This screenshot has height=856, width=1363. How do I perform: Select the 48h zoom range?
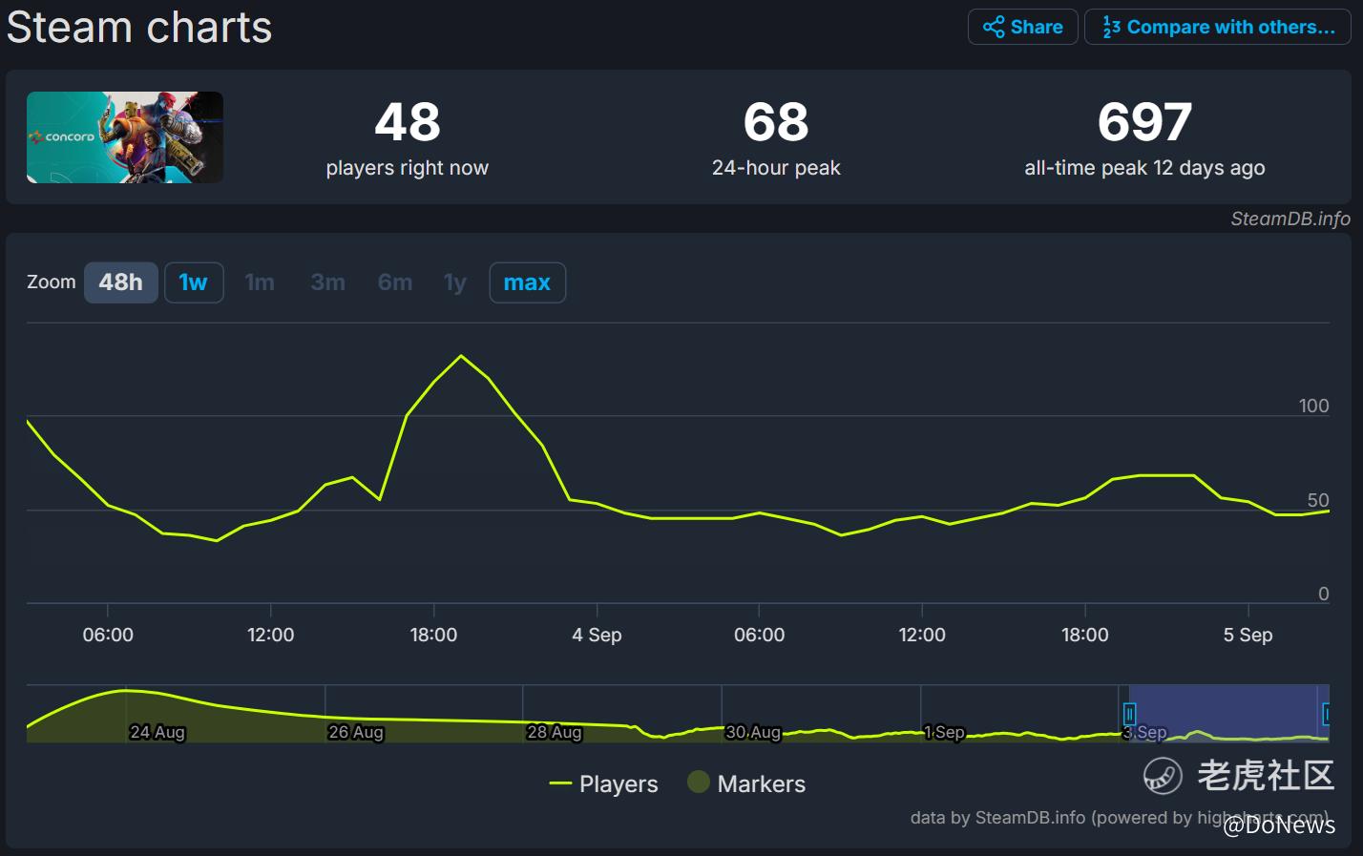point(121,282)
